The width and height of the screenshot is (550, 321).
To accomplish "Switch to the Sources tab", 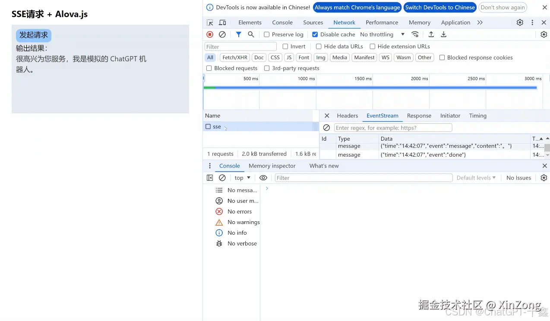I will click(x=313, y=22).
